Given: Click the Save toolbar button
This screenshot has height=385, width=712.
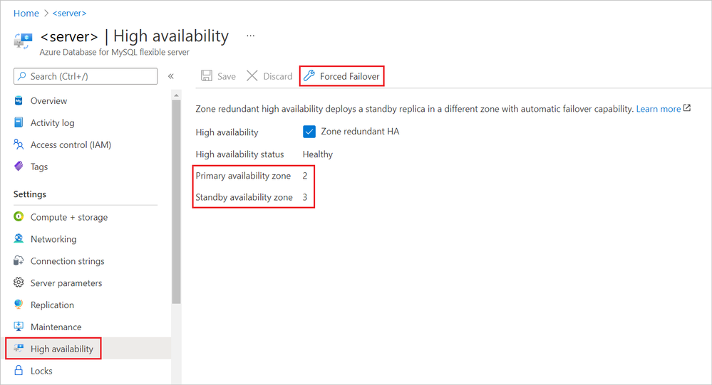Looking at the screenshot, I should [218, 76].
